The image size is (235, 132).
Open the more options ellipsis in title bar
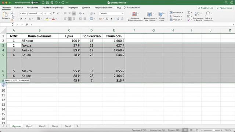67,3
